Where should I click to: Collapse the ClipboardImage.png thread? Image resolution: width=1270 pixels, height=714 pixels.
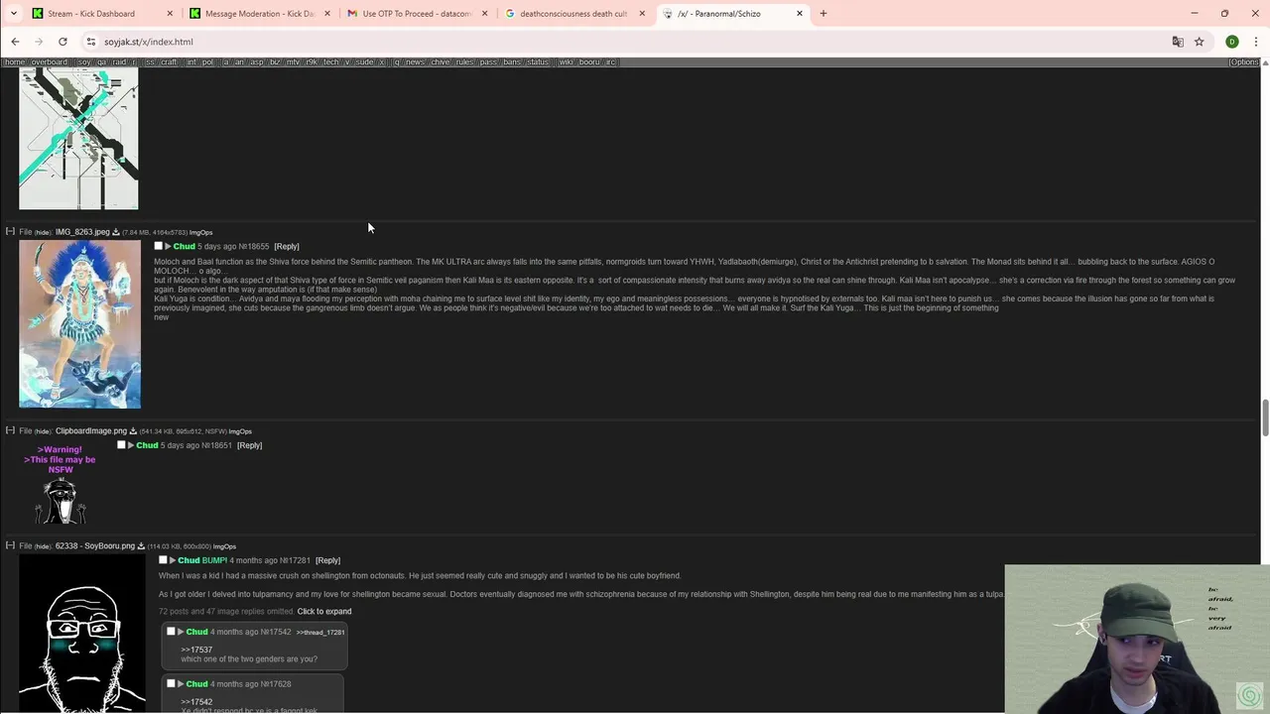10,431
